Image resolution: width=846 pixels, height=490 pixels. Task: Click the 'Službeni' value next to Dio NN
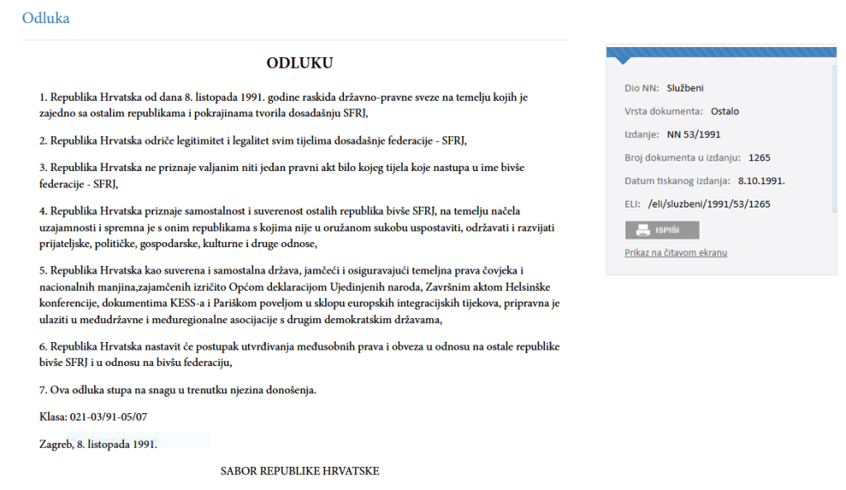(685, 88)
